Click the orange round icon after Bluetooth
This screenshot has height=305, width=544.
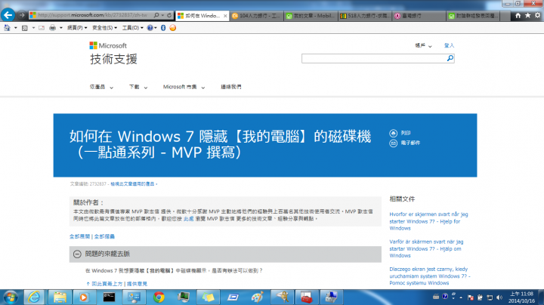[173, 28]
